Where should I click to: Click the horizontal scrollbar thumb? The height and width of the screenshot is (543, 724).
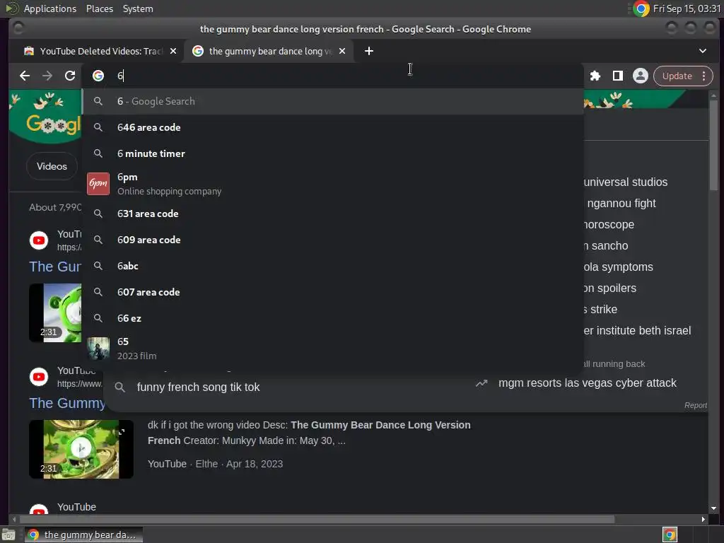click(x=316, y=520)
